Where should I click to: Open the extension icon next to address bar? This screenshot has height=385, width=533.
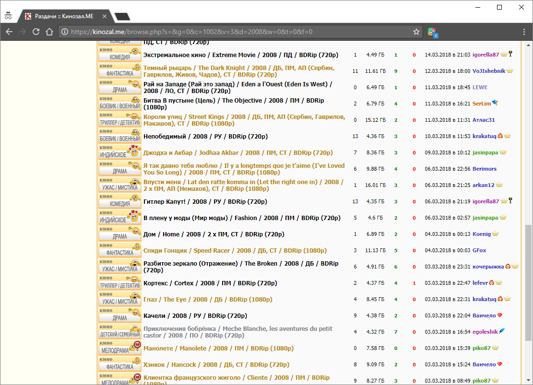433,32
